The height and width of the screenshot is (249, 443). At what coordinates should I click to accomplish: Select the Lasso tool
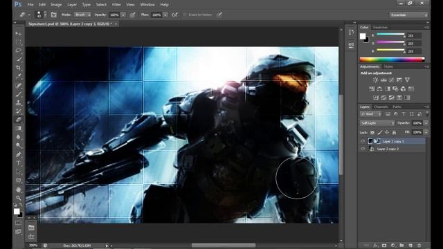coord(19,50)
